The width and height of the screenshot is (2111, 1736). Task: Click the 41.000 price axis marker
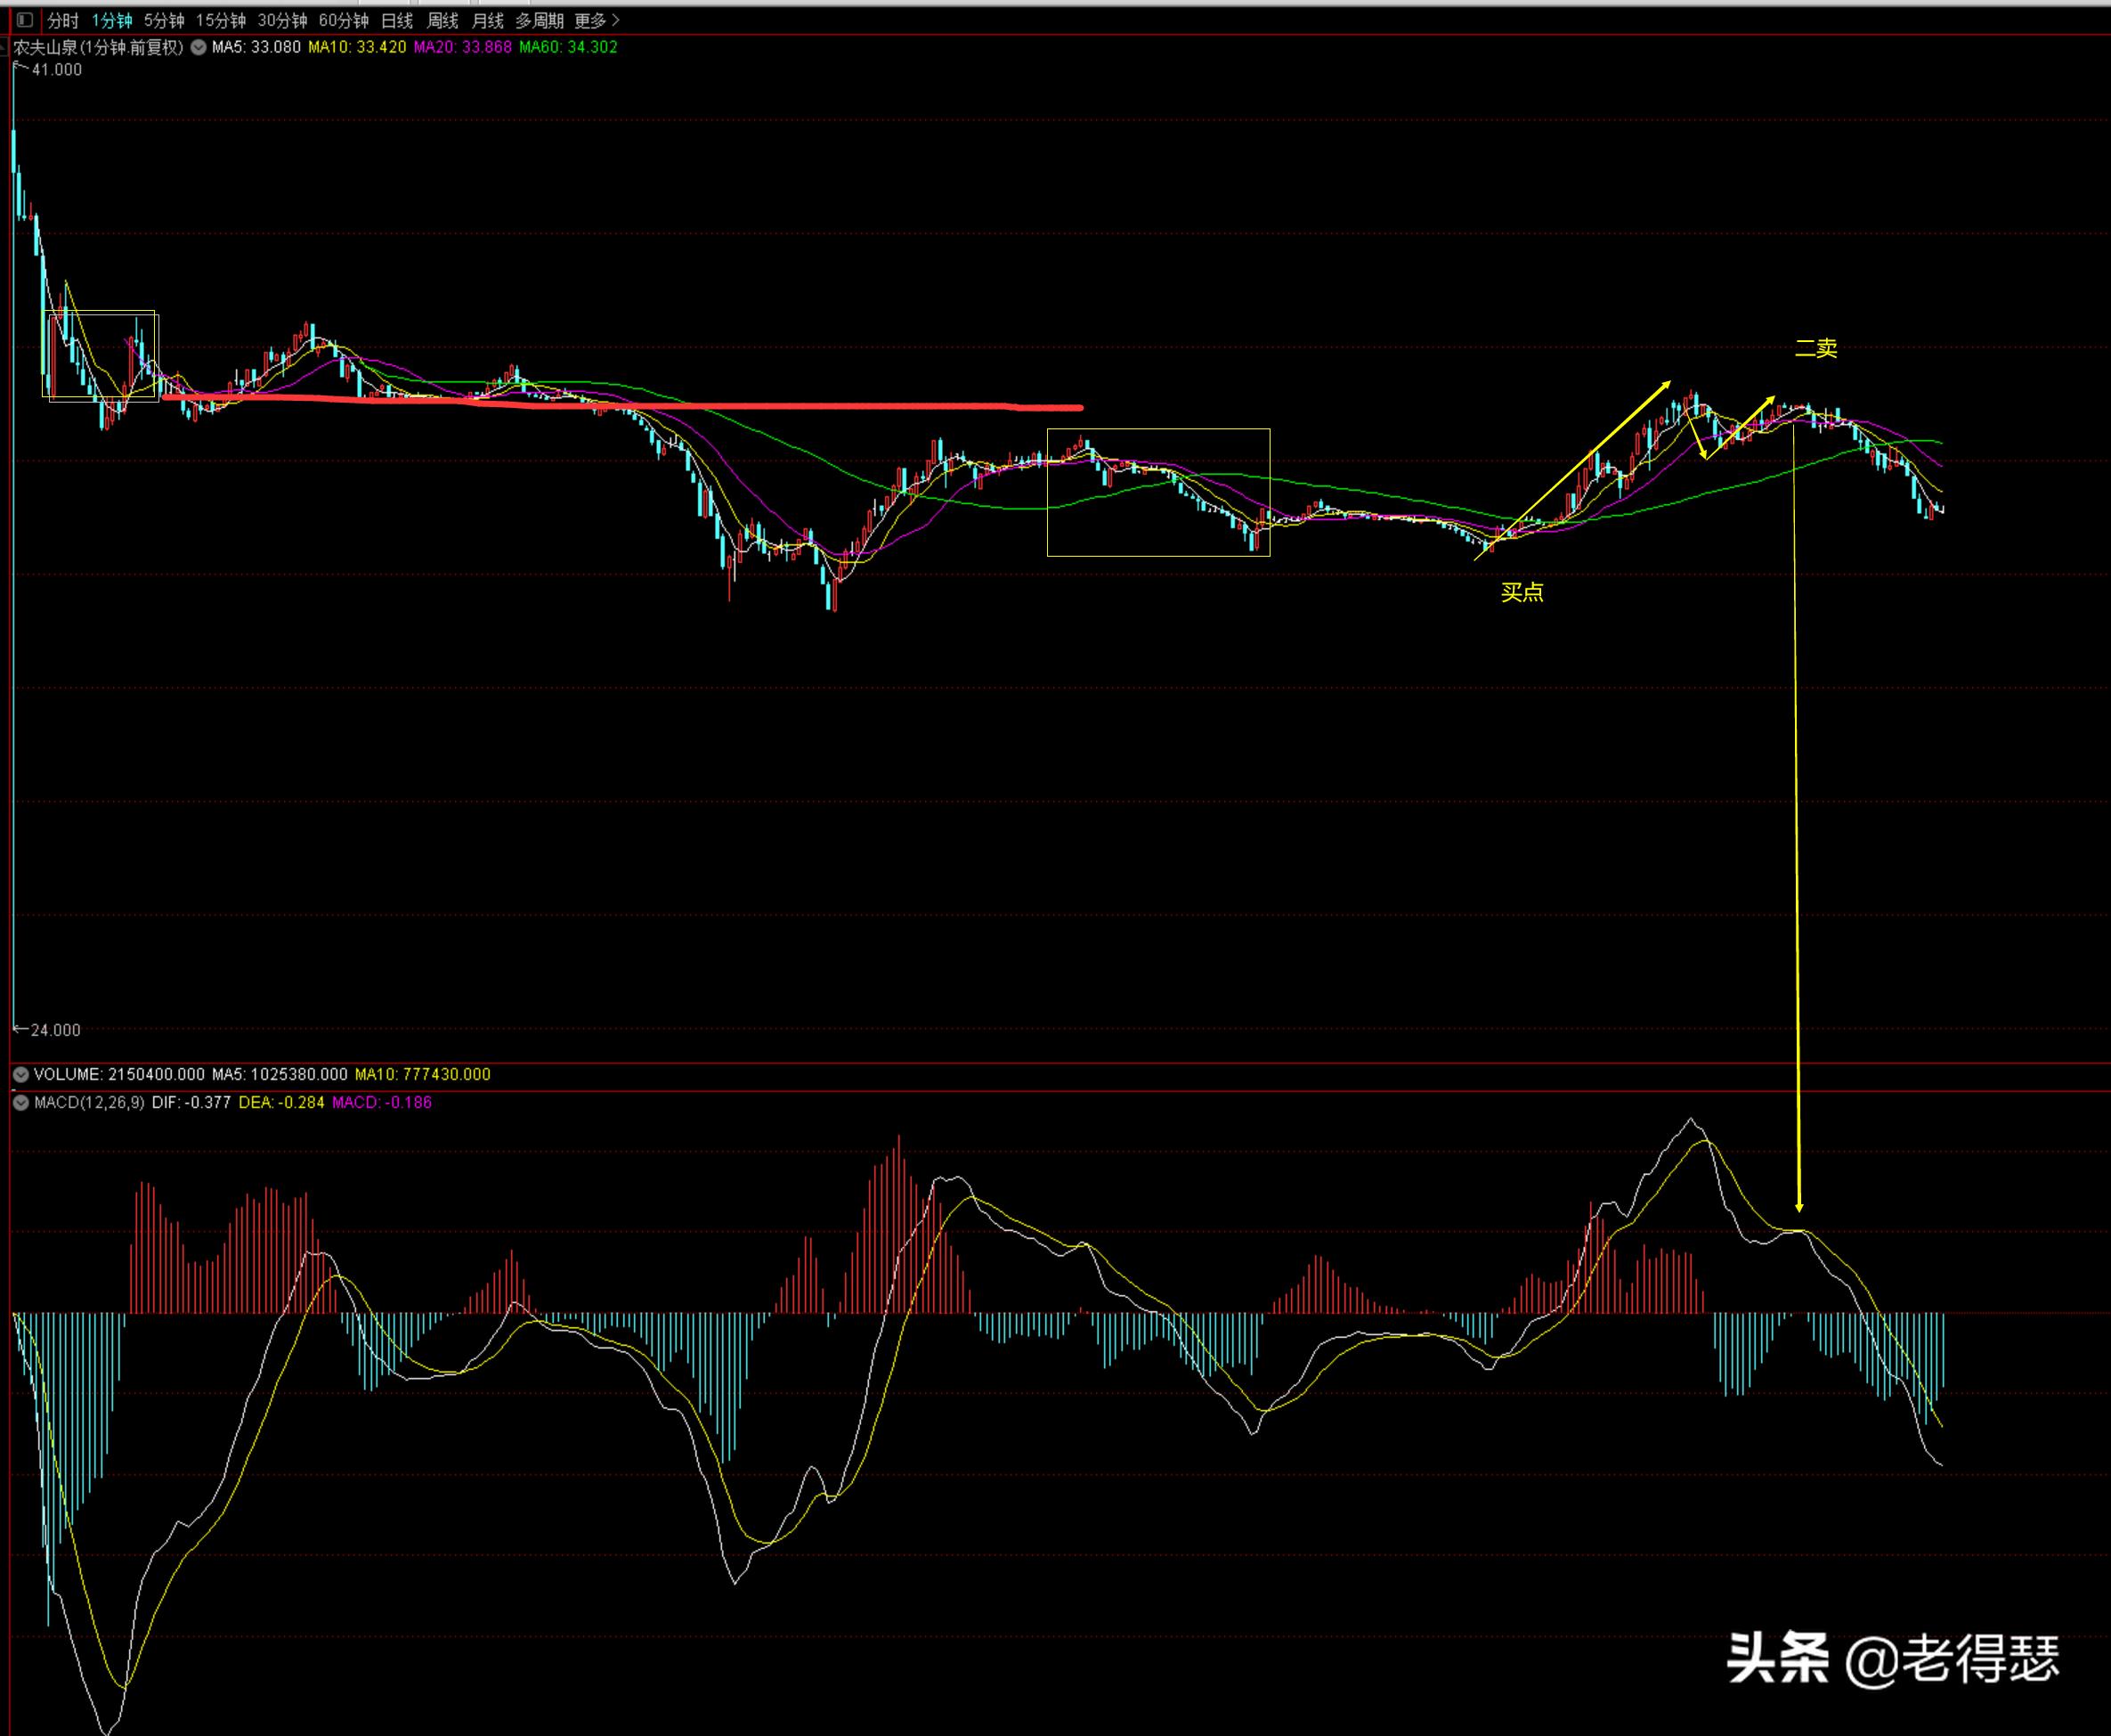pyautogui.click(x=56, y=70)
